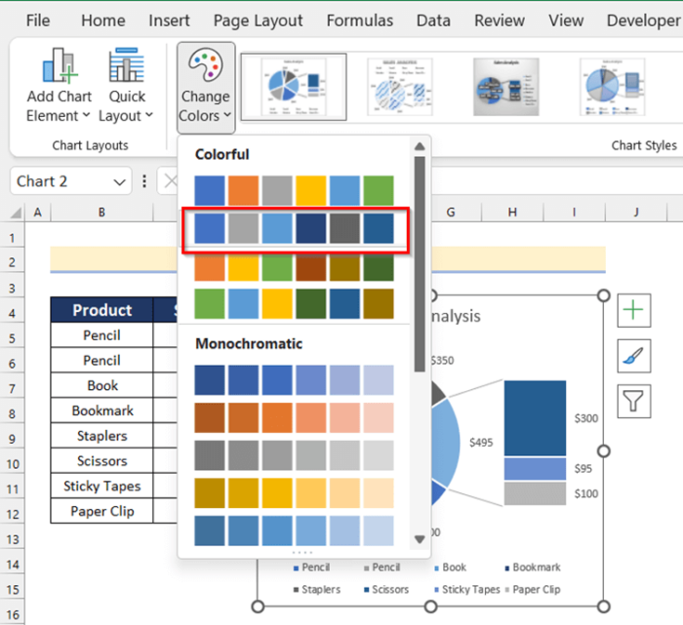Choose the orange-yellow-green Colorful palette row
The image size is (683, 625).
(294, 266)
